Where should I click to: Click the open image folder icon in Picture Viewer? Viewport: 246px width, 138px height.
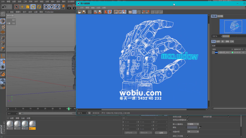80,12
